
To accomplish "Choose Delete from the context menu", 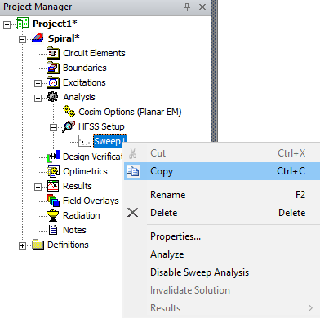I will 222,213.
